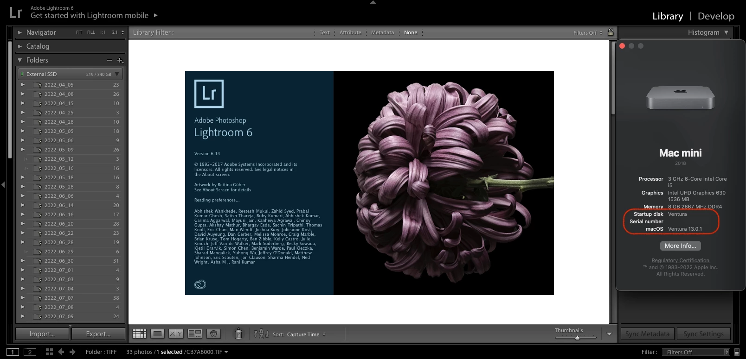Set Navigator zoom to FIT
Viewport: 746px width, 359px height.
click(x=79, y=32)
